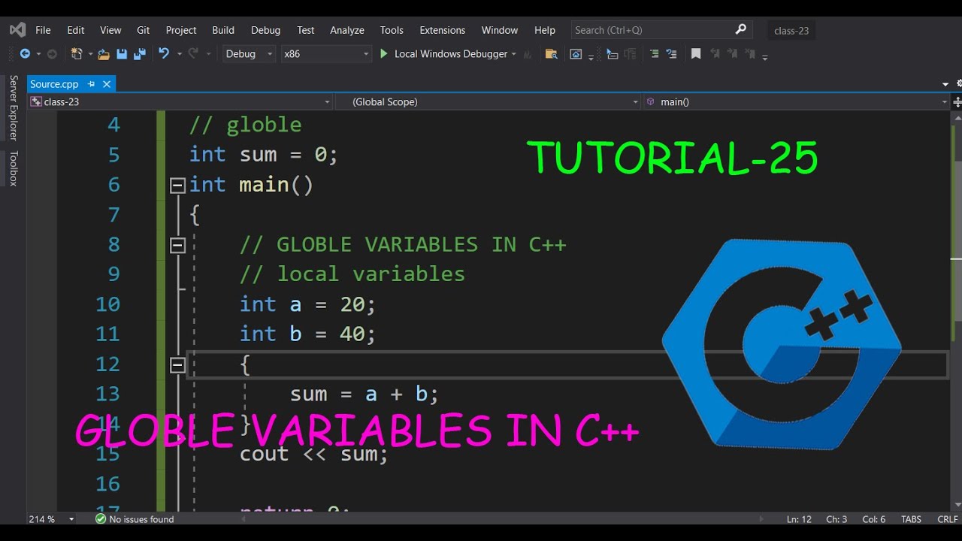The width and height of the screenshot is (962, 541).
Task: Open the Project menu
Action: tap(181, 30)
